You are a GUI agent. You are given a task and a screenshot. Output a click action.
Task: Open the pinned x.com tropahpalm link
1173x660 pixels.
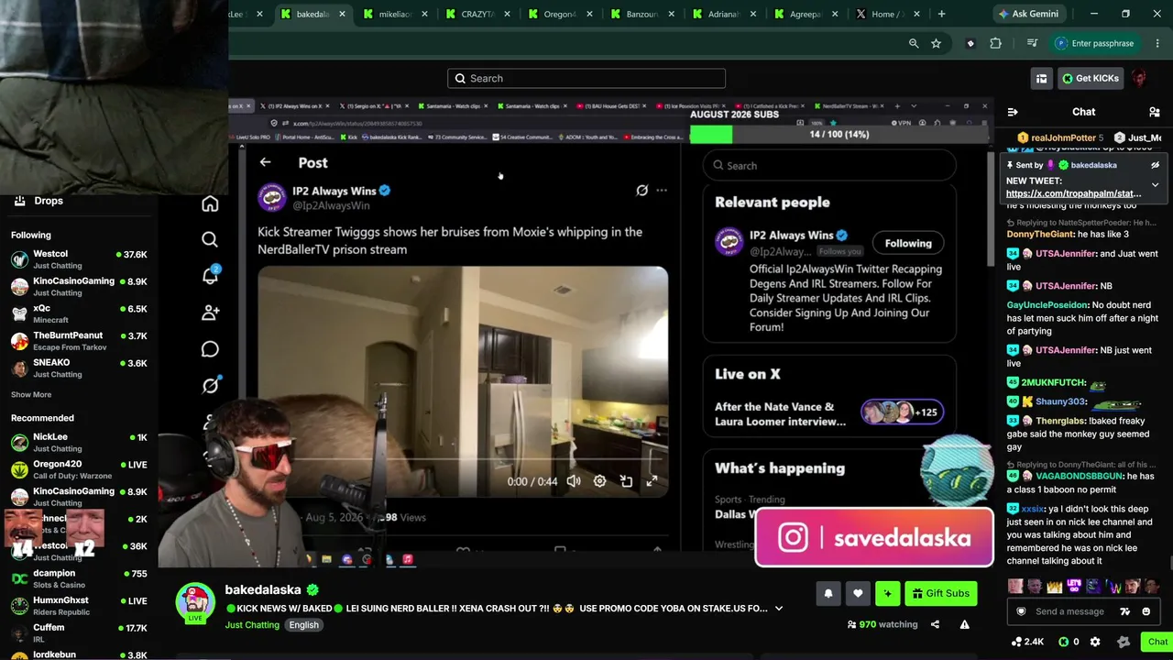pyautogui.click(x=1073, y=193)
